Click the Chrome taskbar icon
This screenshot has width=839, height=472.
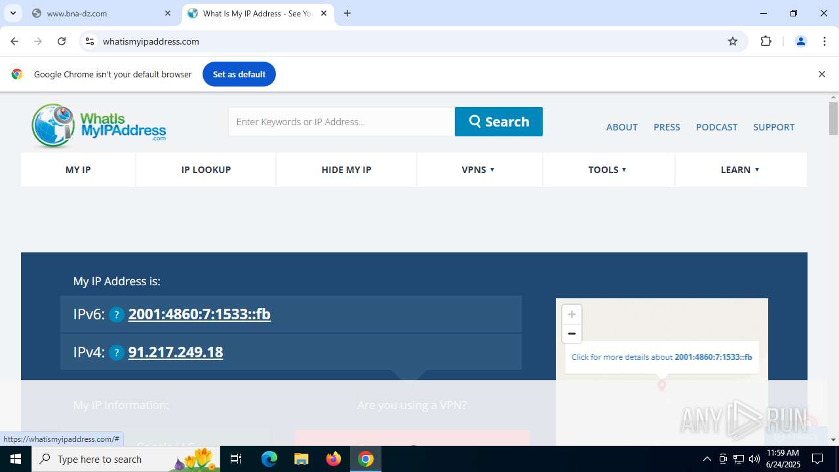click(x=366, y=459)
